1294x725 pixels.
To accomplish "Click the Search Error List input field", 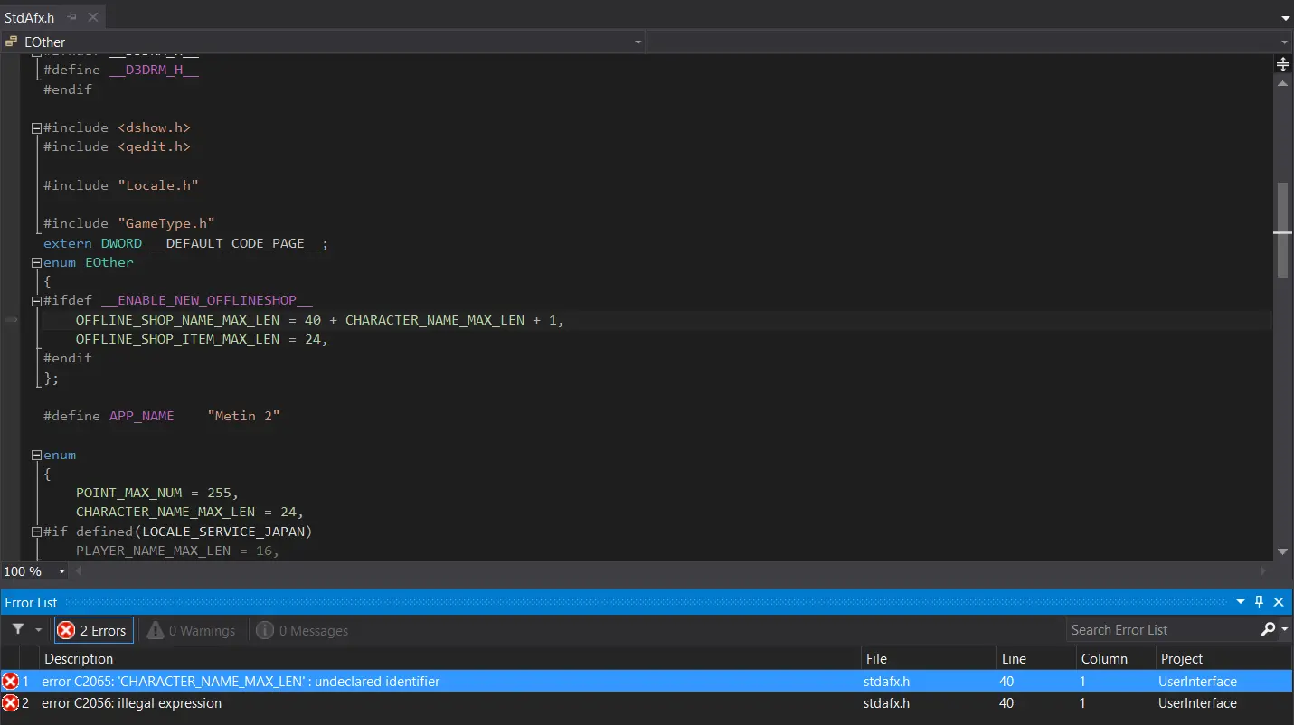I will tap(1163, 629).
